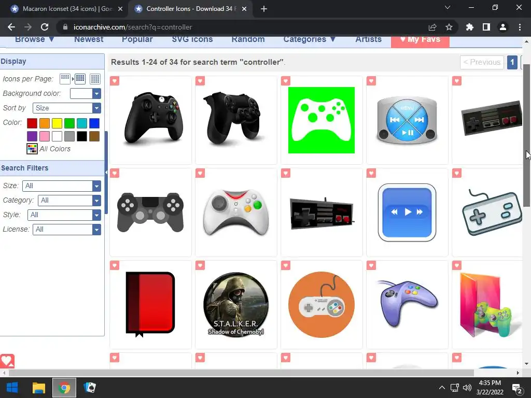Bookmark this page with the star
531x398 pixels.
pyautogui.click(x=449, y=27)
